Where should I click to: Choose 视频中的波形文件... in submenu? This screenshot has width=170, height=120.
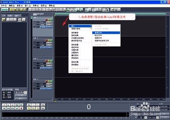click(x=106, y=41)
